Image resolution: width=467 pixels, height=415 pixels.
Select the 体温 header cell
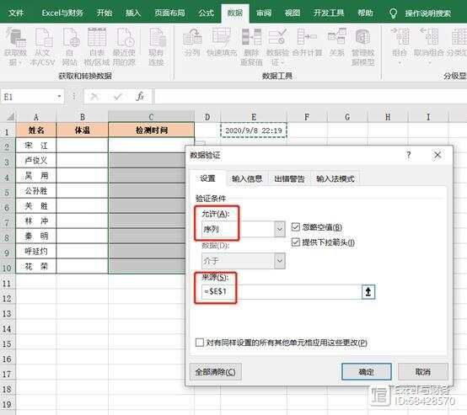click(x=83, y=130)
